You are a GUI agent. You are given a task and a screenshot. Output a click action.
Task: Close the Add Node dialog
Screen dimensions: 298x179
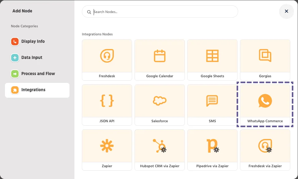pos(287,11)
